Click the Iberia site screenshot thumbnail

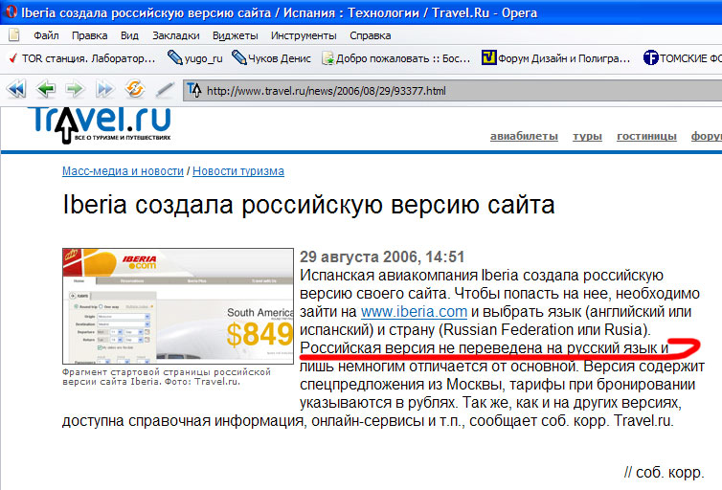tap(178, 306)
